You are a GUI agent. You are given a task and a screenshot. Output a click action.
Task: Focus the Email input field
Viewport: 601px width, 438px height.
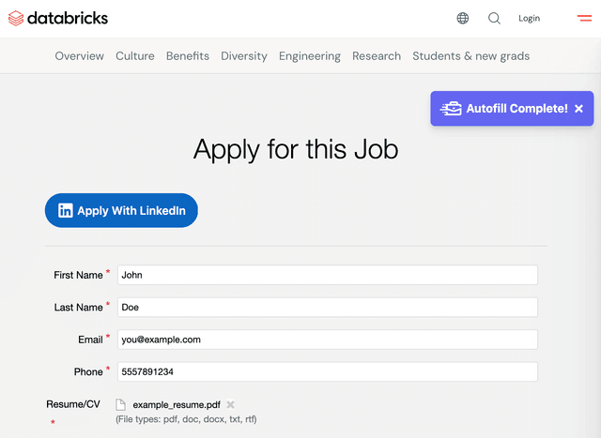click(326, 340)
